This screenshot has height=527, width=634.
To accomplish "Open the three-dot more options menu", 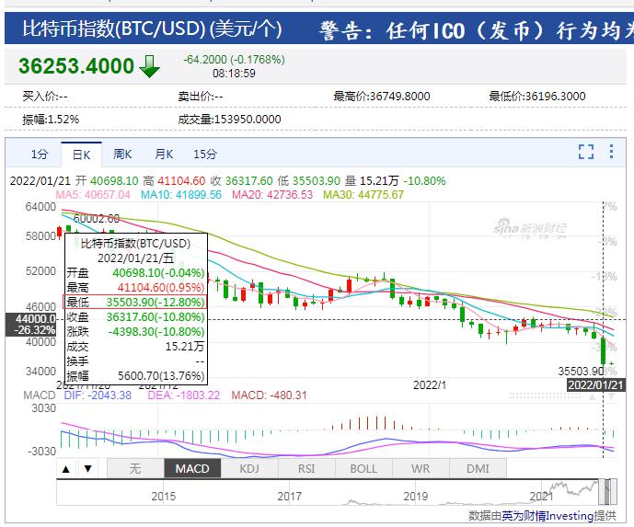I will (x=611, y=152).
